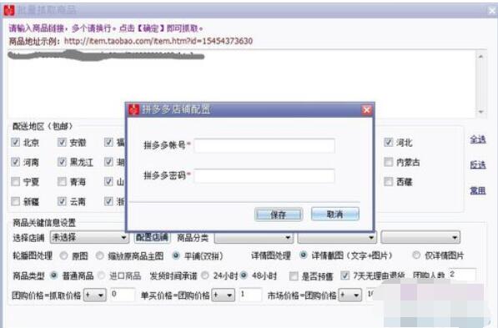Open the third 商品分类 dropdown
Image resolution: width=498 pixels, height=328 pixels.
[x=420, y=237]
